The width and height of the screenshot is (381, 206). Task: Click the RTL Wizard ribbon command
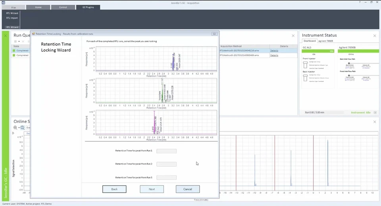[12, 13]
